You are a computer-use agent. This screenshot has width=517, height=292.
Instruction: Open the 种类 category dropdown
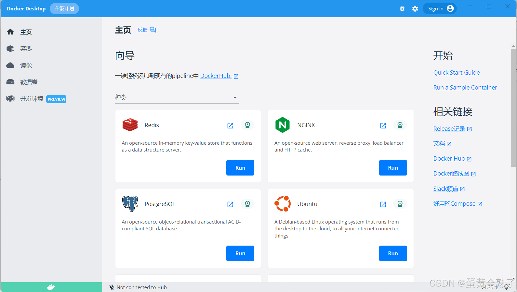click(x=177, y=97)
